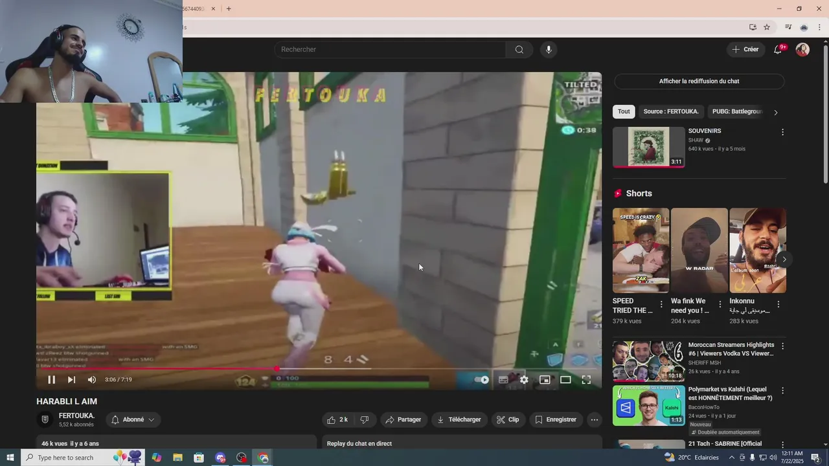This screenshot has width=829, height=466.
Task: Install page as app icon in address bar
Action: coord(753,27)
